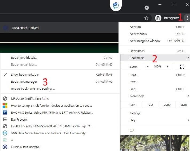Open Bookmark manager
The height and width of the screenshot is (151, 190).
tap(60, 82)
